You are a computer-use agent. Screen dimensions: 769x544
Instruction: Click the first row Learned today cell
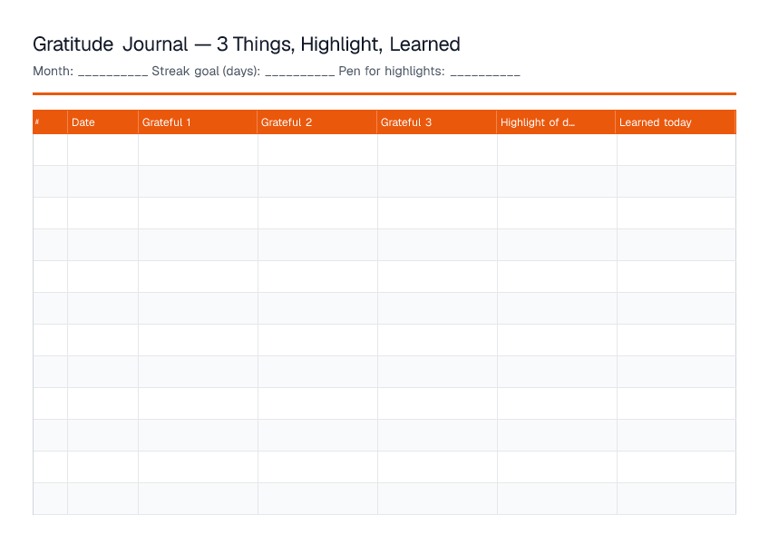(677, 150)
